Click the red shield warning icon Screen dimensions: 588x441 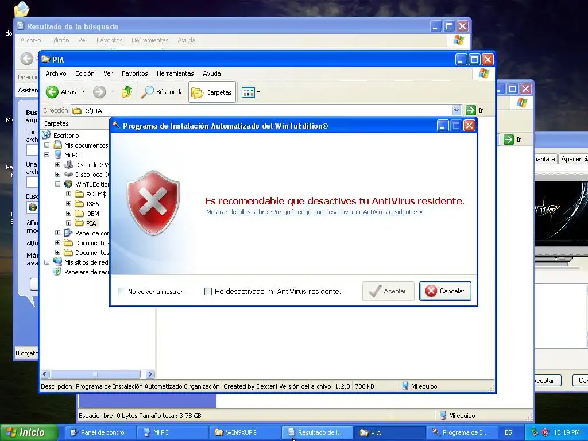[x=153, y=203]
